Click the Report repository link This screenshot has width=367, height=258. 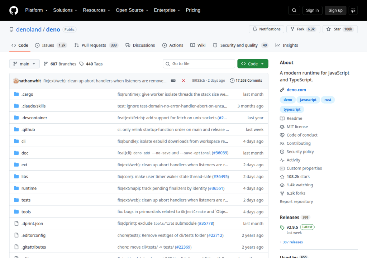296,202
